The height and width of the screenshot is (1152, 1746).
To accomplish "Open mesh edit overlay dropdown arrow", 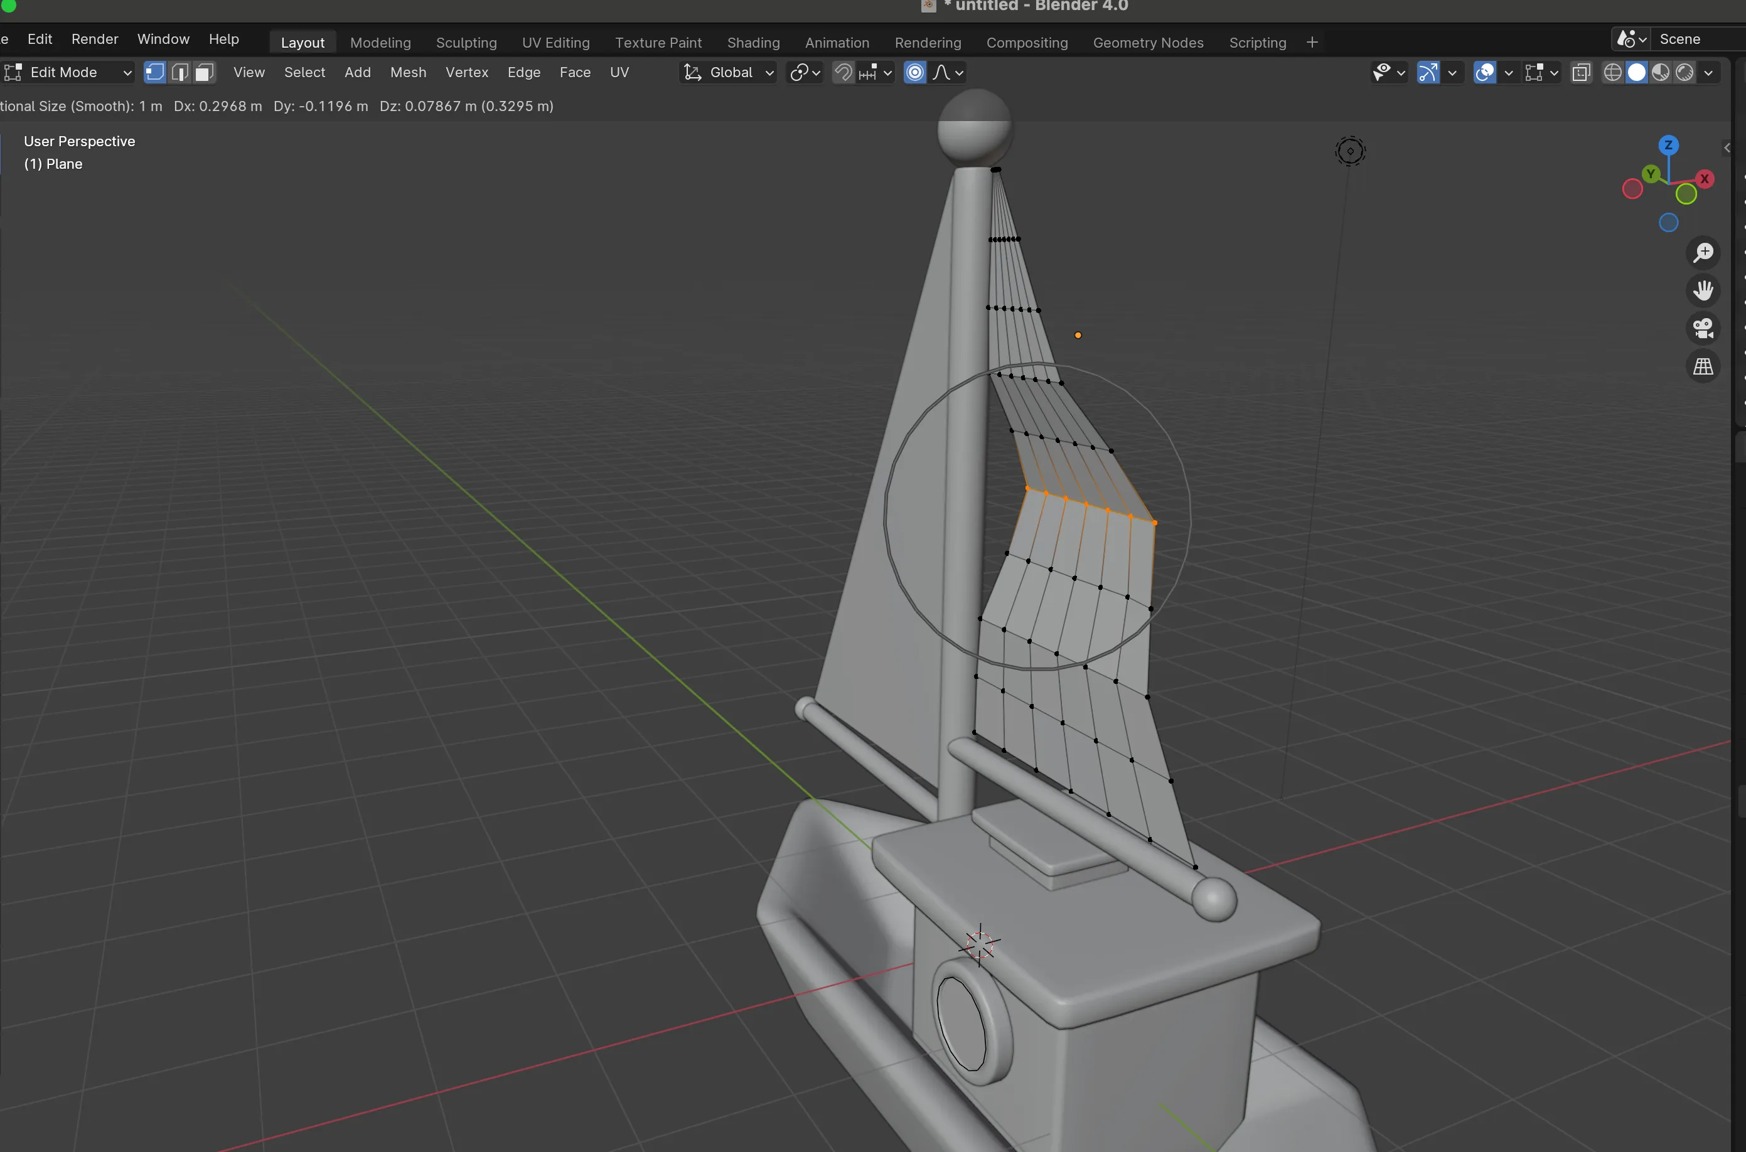I will (1553, 72).
